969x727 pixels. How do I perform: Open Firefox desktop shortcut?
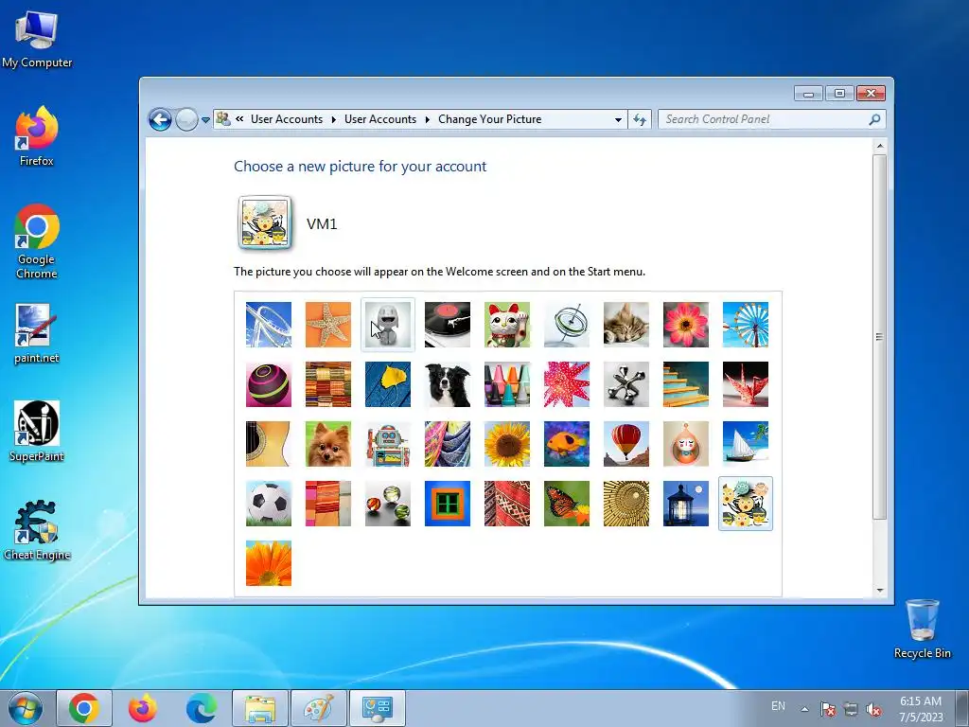point(37,136)
